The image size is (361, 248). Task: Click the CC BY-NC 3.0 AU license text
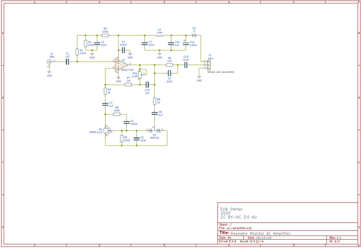pyautogui.click(x=238, y=217)
